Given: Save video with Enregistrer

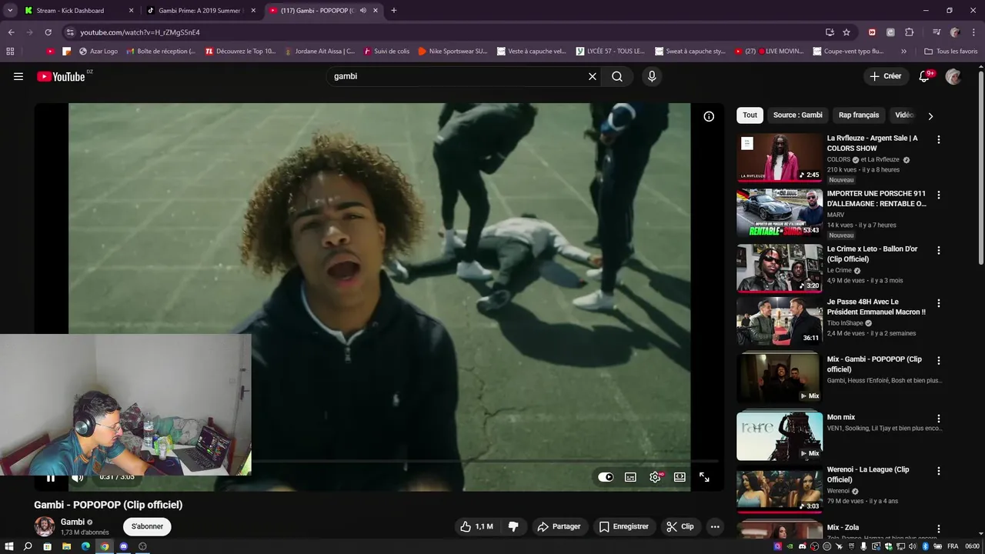Looking at the screenshot, I should point(623,526).
